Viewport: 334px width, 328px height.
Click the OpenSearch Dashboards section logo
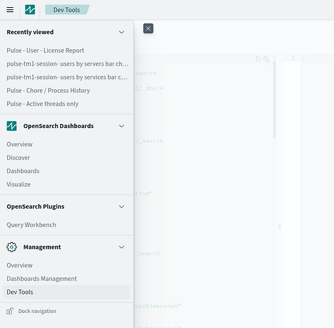pyautogui.click(x=12, y=126)
